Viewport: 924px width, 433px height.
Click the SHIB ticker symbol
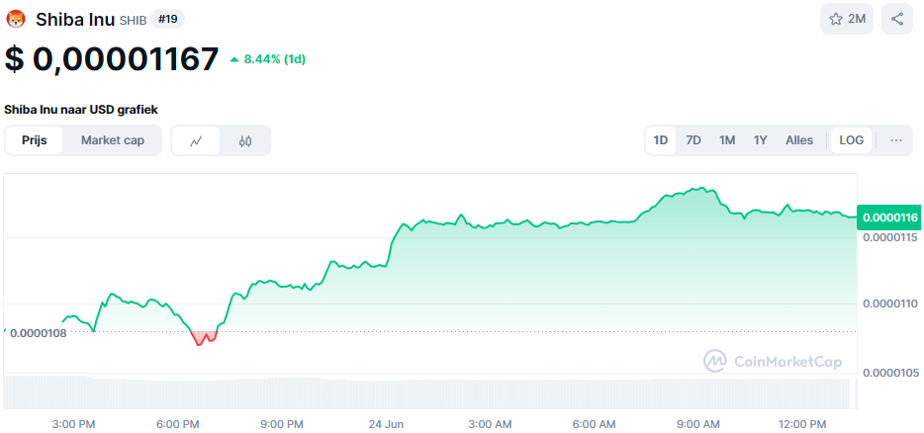tap(134, 21)
